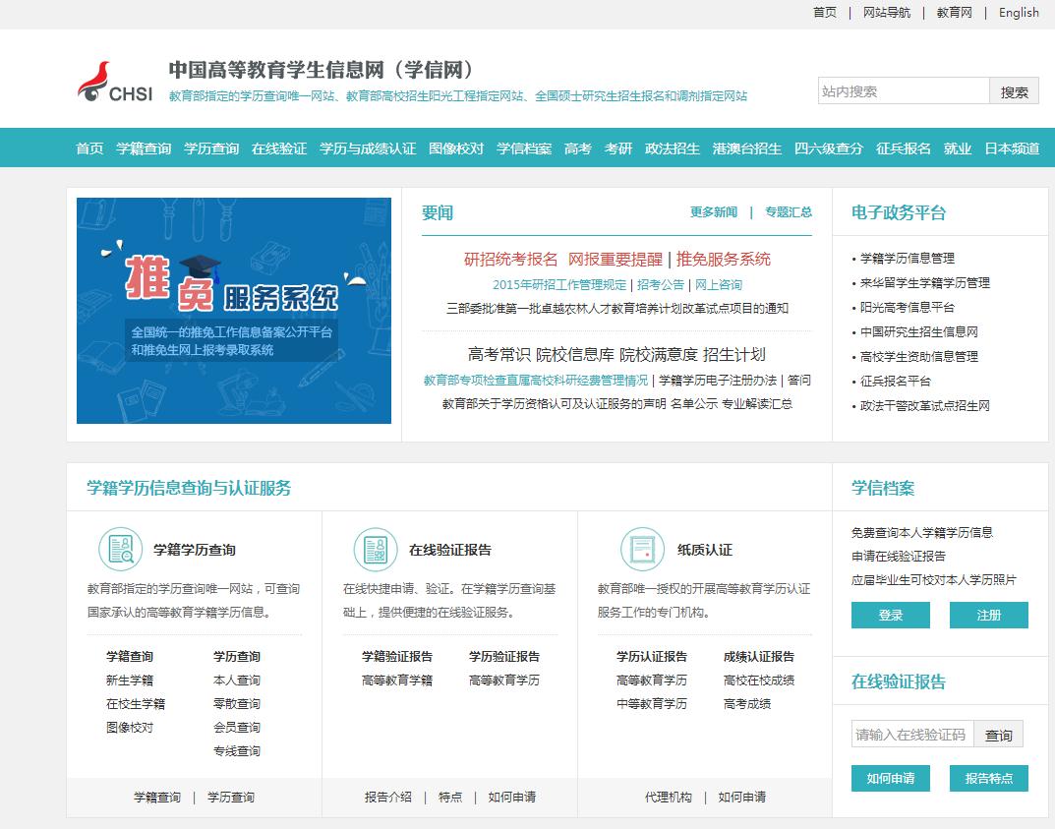Open the 院校满意度 link
The image size is (1055, 829).
(x=659, y=355)
